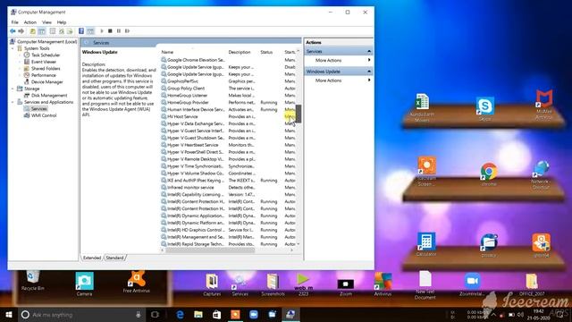Click the vertical scrollbar thumb in services list
Viewport: 572px width, 322px height.
pos(299,114)
